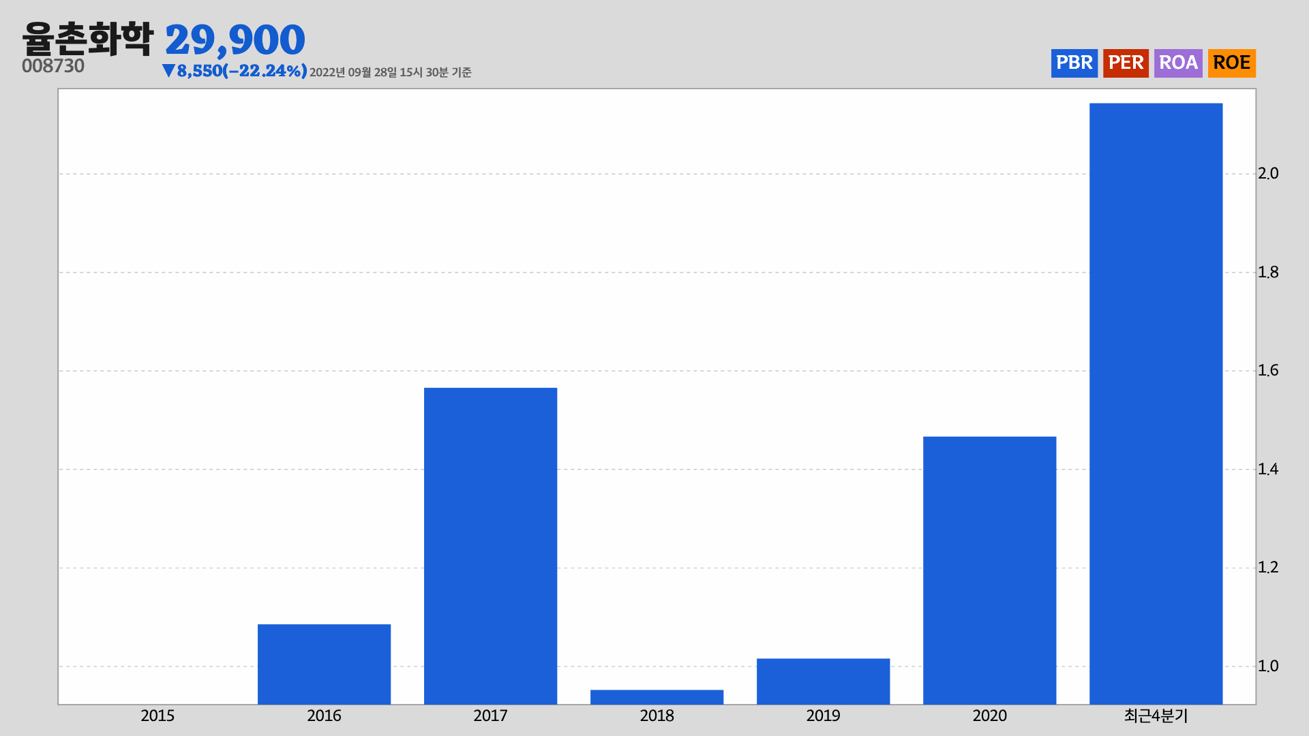Image resolution: width=1309 pixels, height=736 pixels.
Task: Select the 2016 PBR bar
Action: [324, 664]
